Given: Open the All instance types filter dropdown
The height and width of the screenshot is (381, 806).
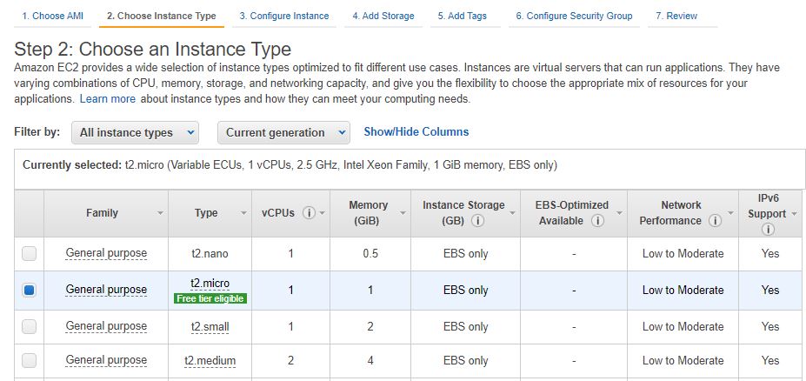Looking at the screenshot, I should [135, 132].
